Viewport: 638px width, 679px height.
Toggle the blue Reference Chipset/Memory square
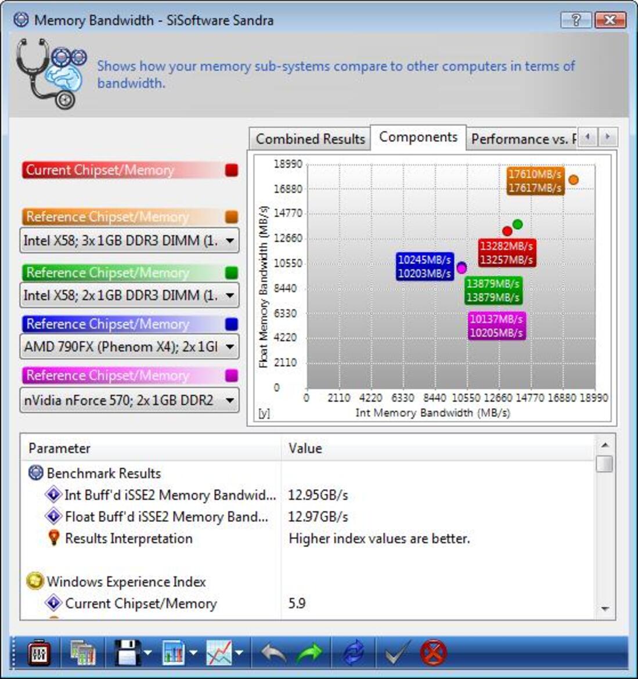point(232,324)
